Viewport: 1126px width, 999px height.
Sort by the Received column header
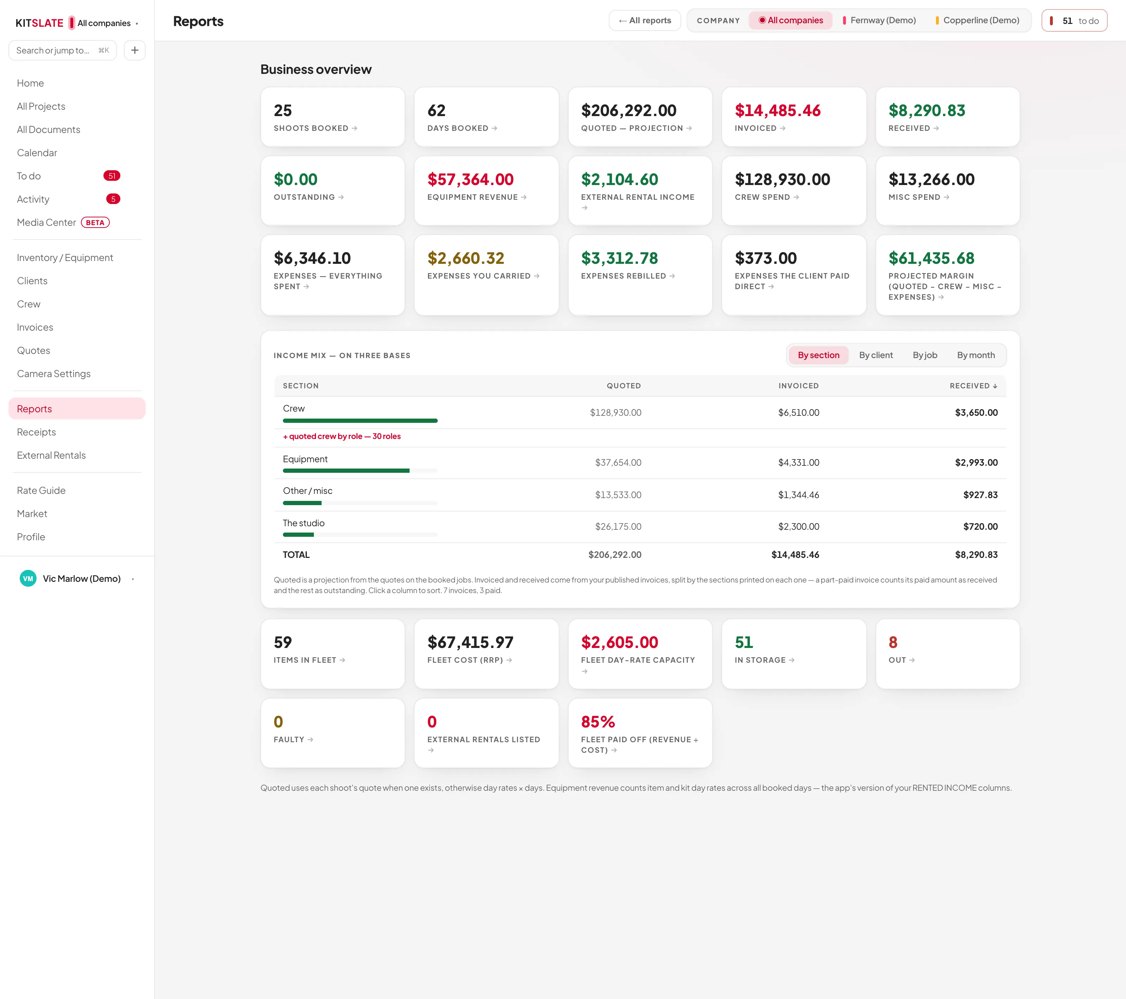[973, 386]
